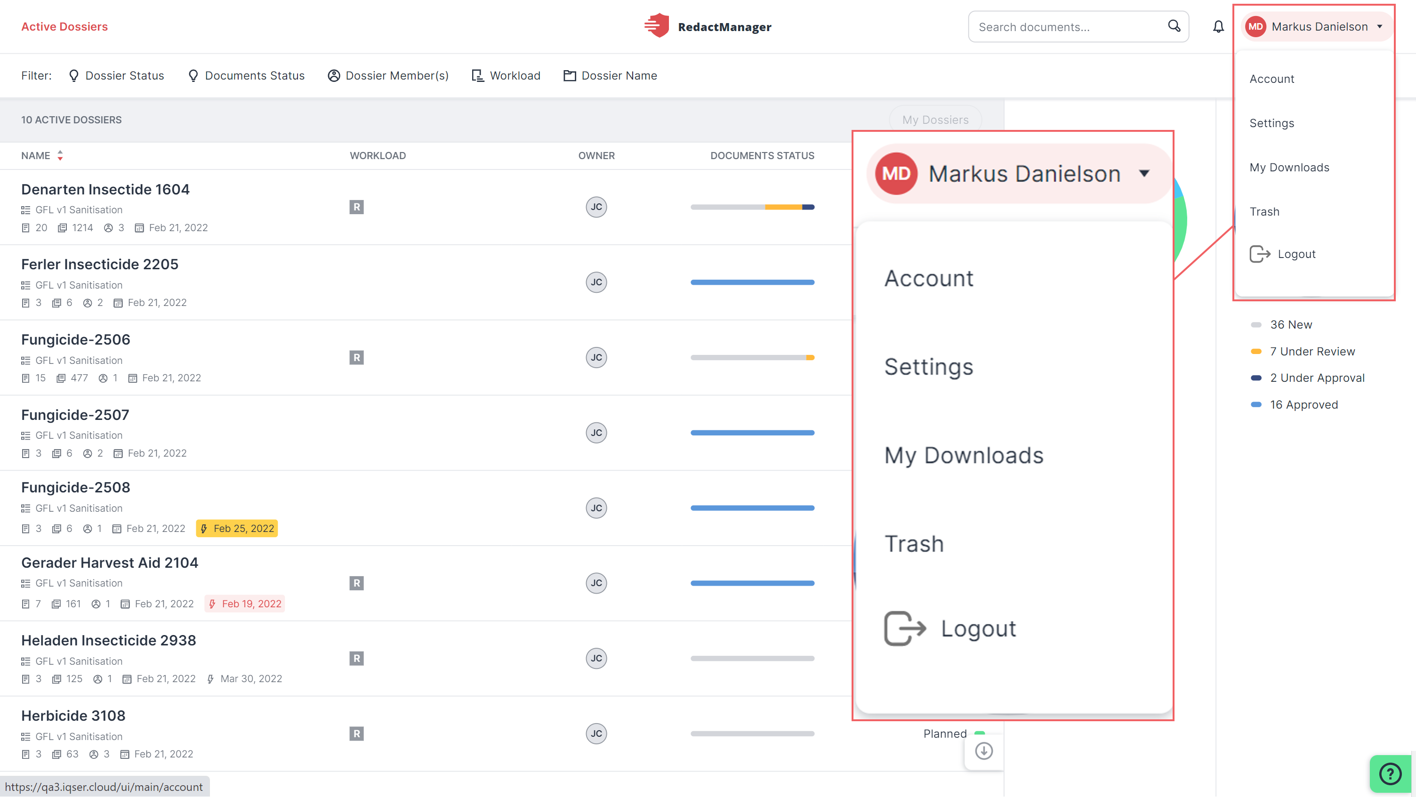Click the red Feb 19, 2022 overdue date tag
This screenshot has width=1416, height=797.
click(245, 604)
